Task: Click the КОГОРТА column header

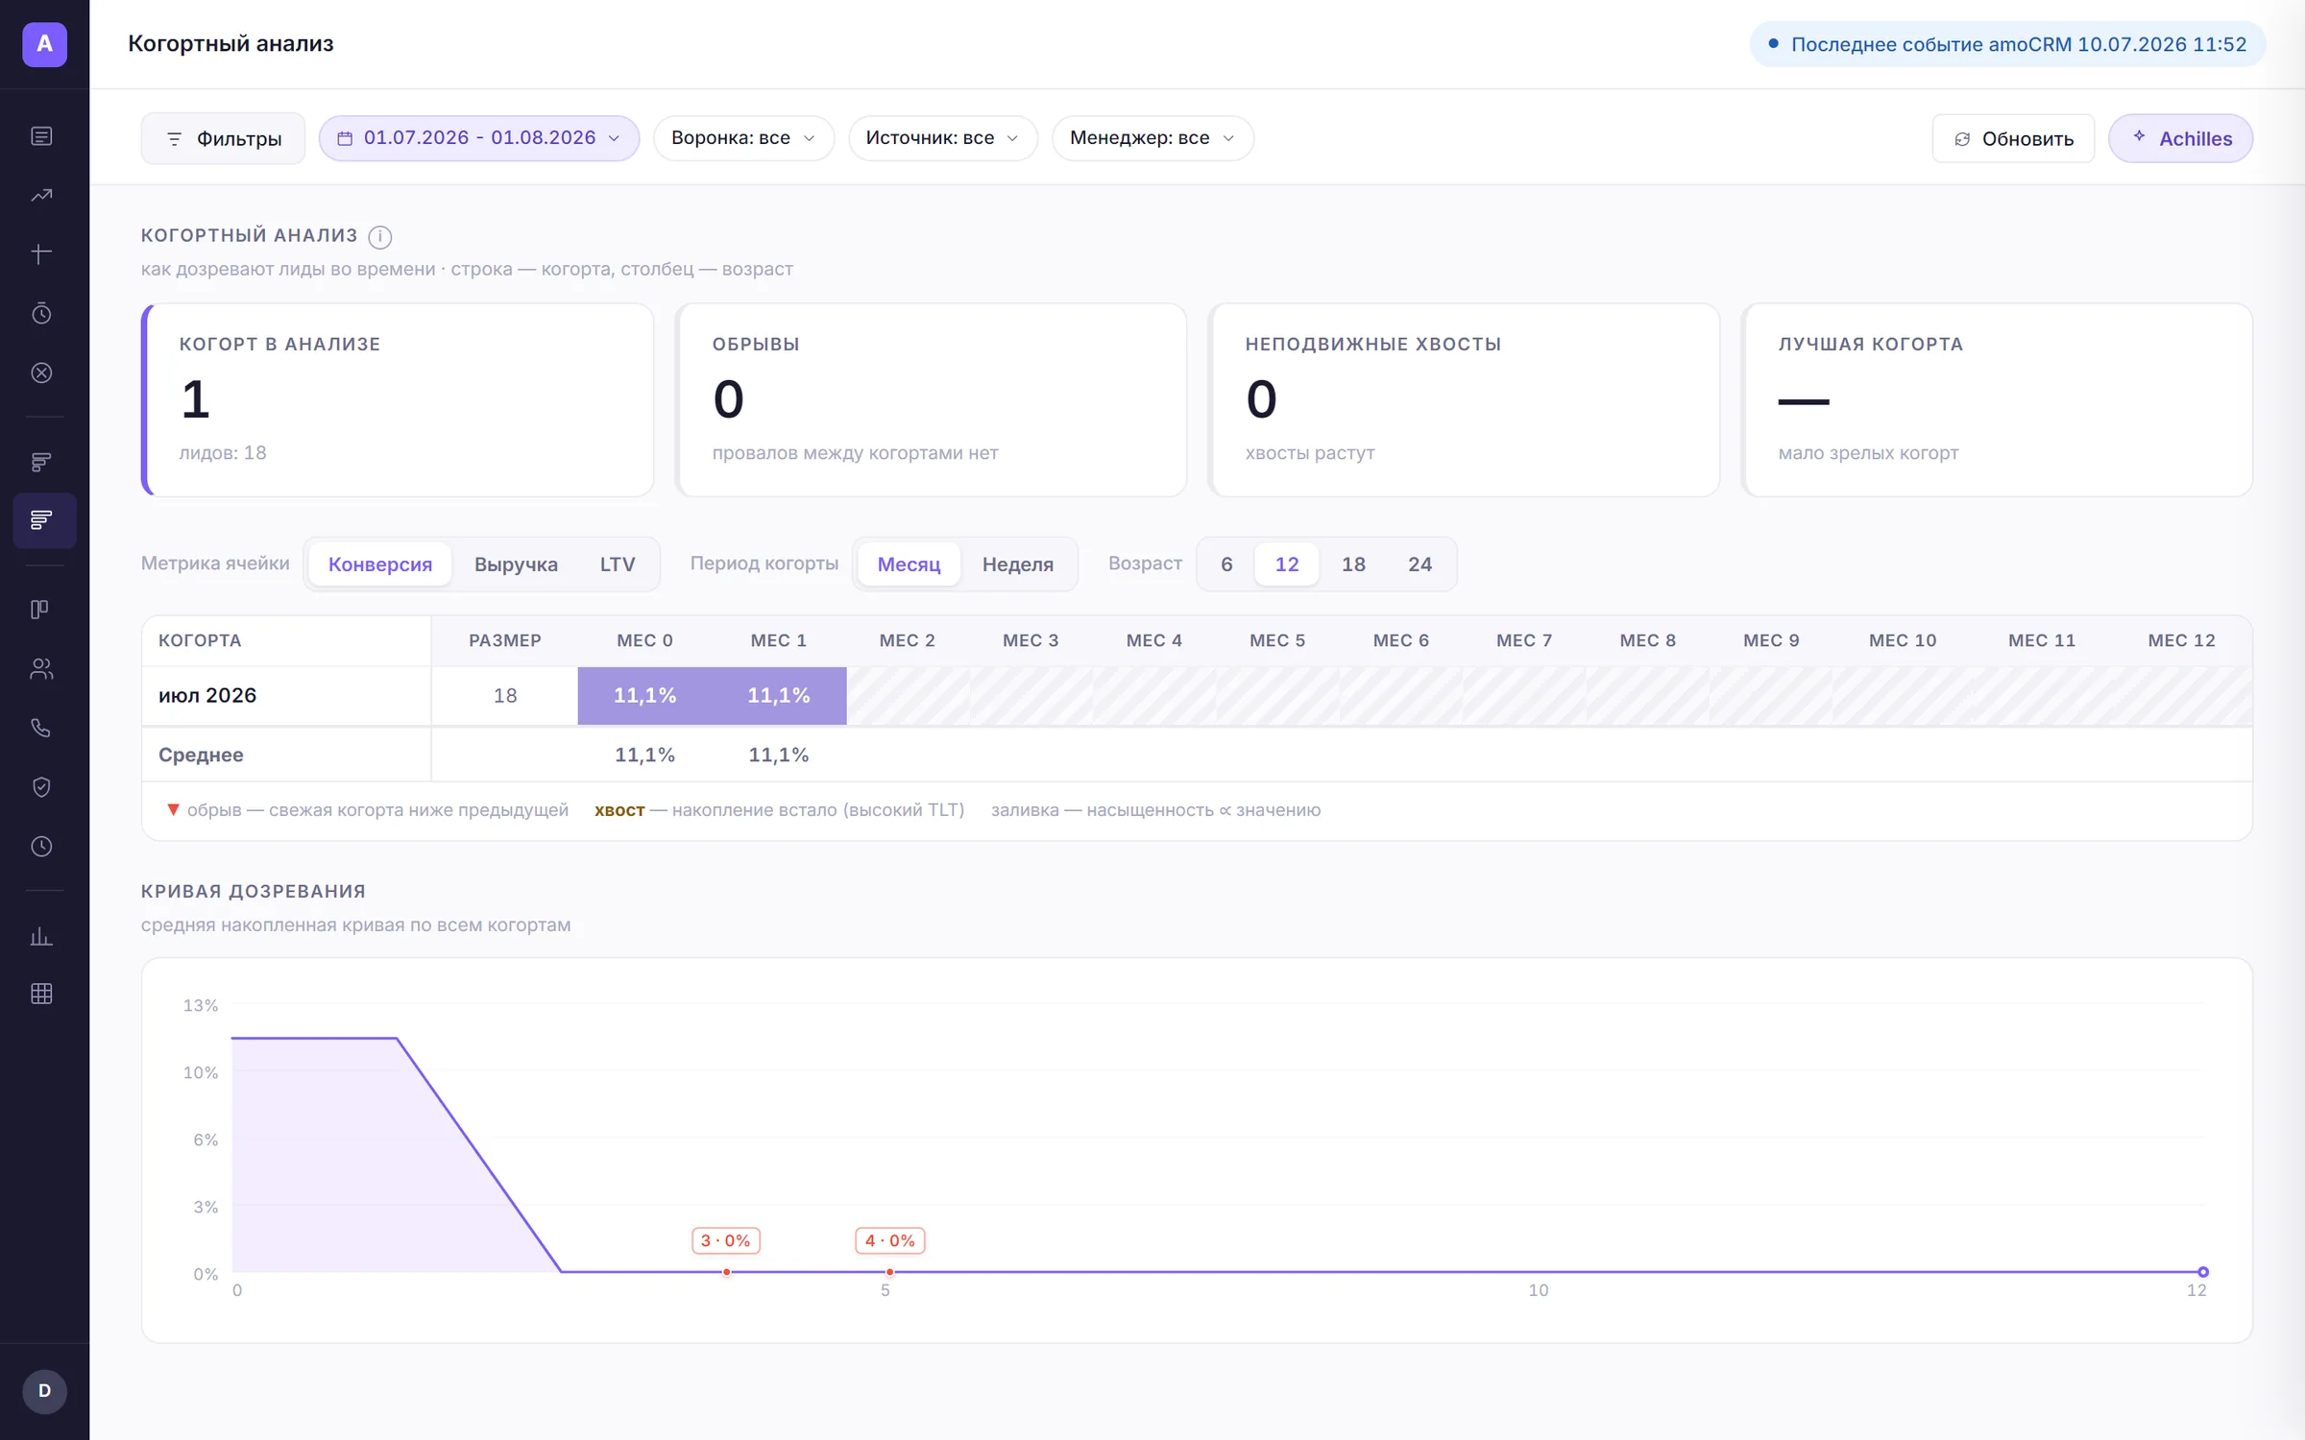Action: [200, 640]
